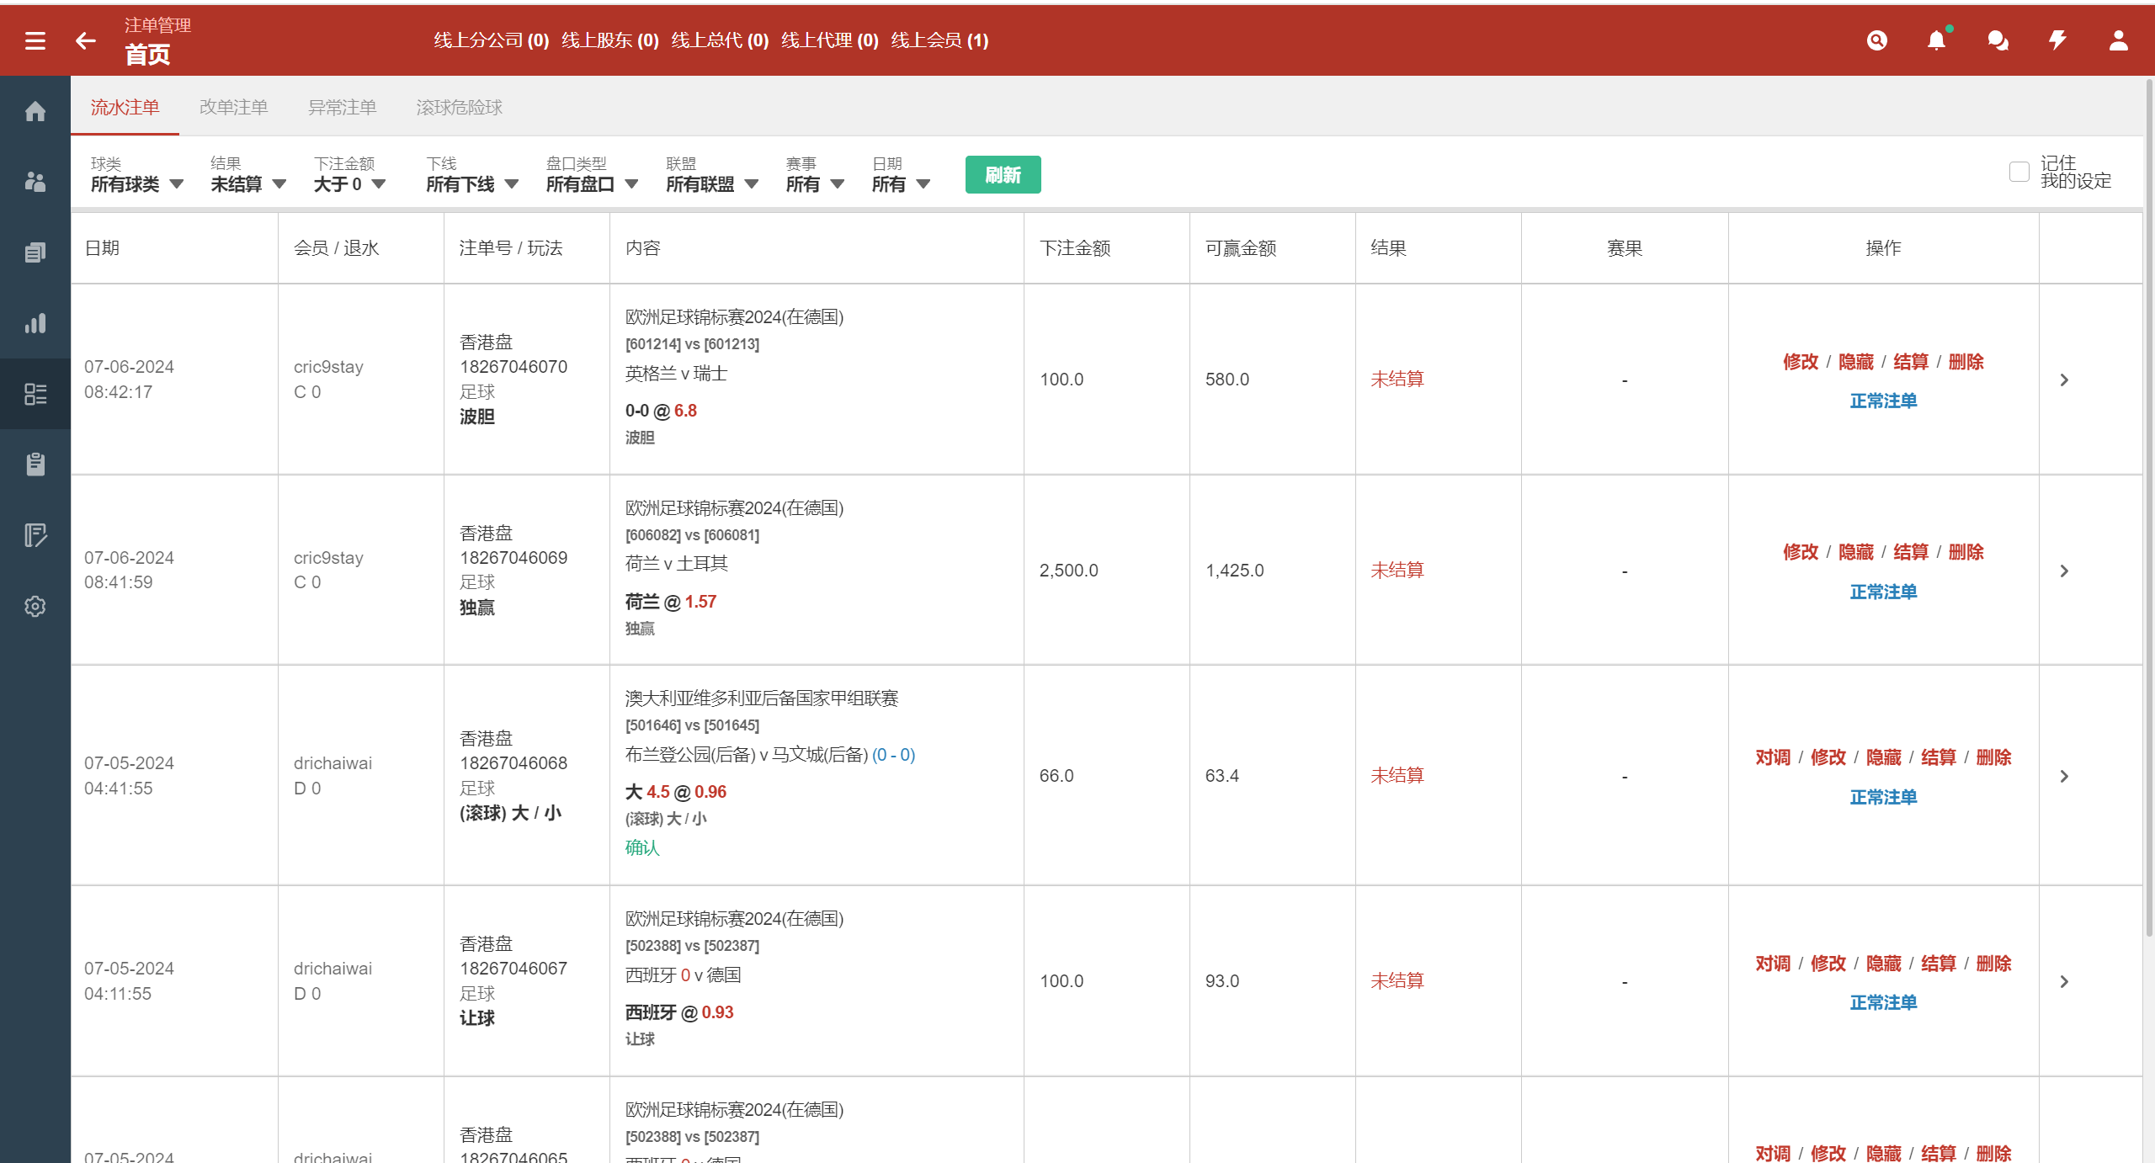The image size is (2155, 1163).
Task: Click the green 确认 status text
Action: (x=642, y=847)
